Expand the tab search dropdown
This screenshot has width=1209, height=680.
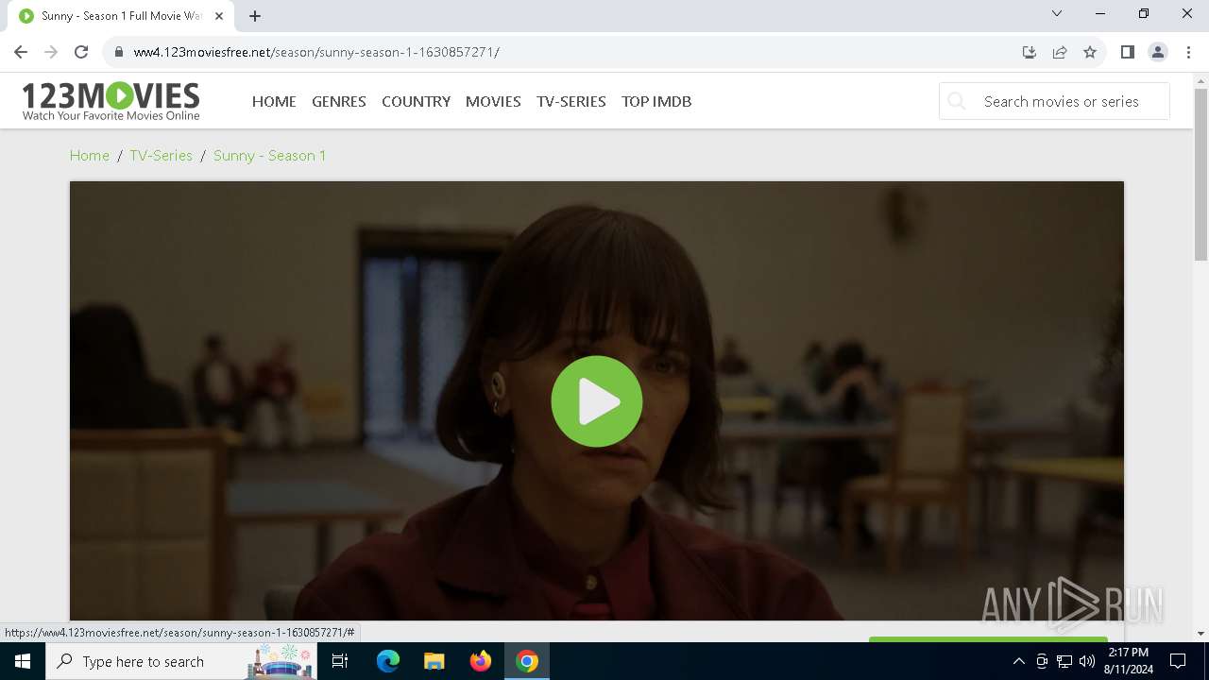point(1057,14)
